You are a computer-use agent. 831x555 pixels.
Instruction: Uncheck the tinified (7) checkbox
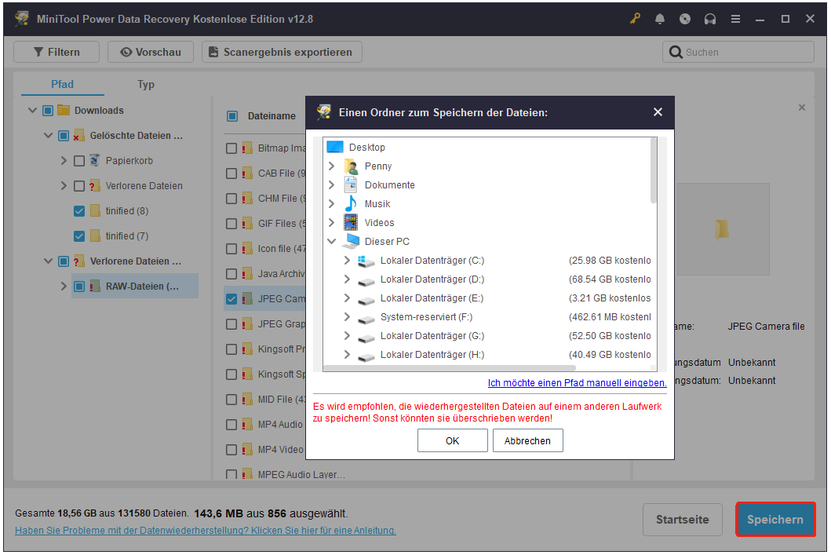pyautogui.click(x=79, y=236)
